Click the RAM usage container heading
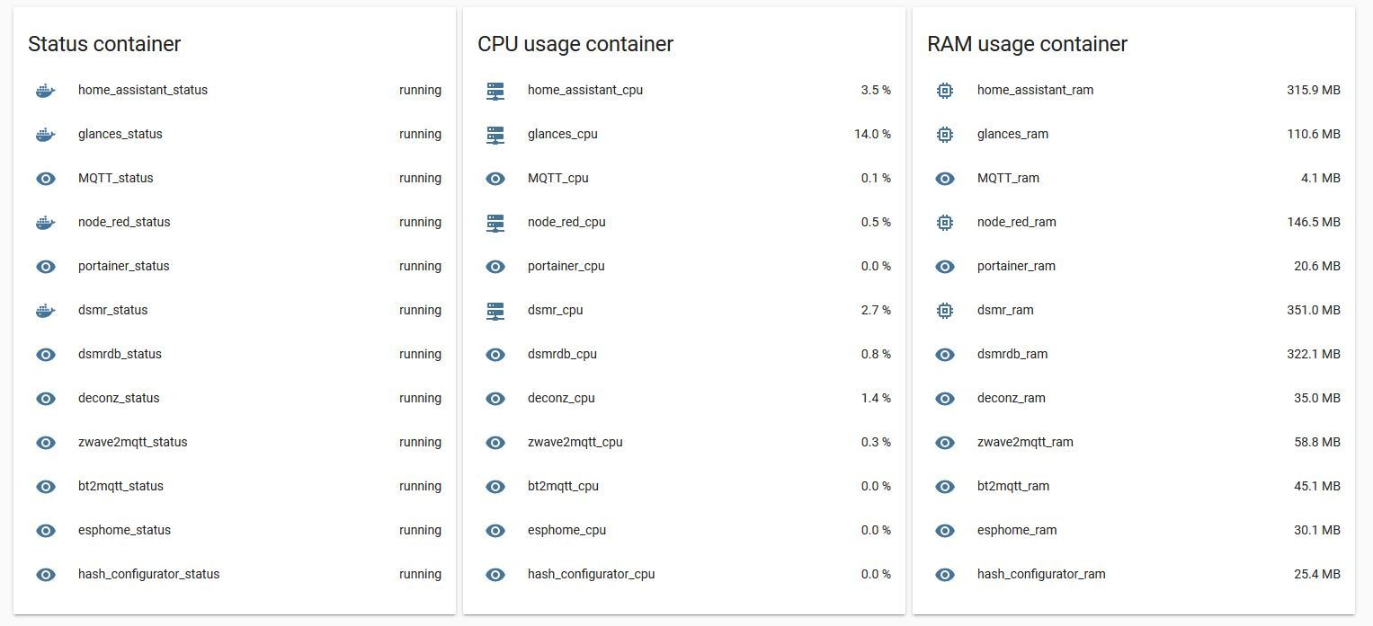 (x=1027, y=44)
